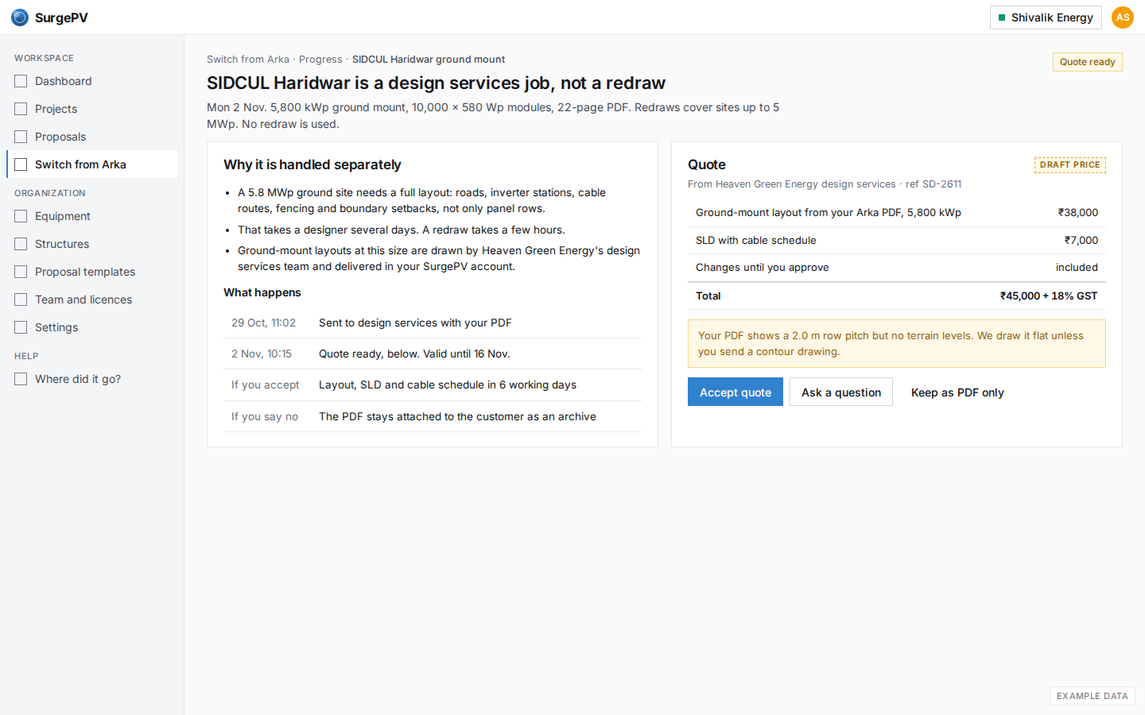Click the 'Changes until you approve' row
The width and height of the screenshot is (1145, 715).
pos(897,268)
